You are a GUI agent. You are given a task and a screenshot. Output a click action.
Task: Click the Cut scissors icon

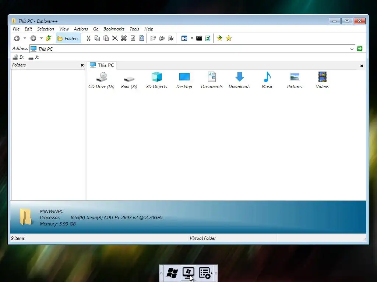tap(88, 38)
